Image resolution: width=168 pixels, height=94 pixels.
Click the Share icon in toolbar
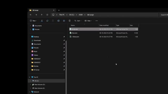pyautogui.click(x=64, y=21)
